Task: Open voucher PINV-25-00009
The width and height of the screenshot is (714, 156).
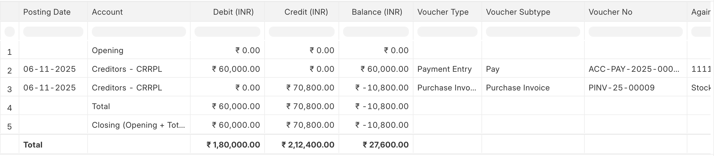Action: [x=622, y=88]
